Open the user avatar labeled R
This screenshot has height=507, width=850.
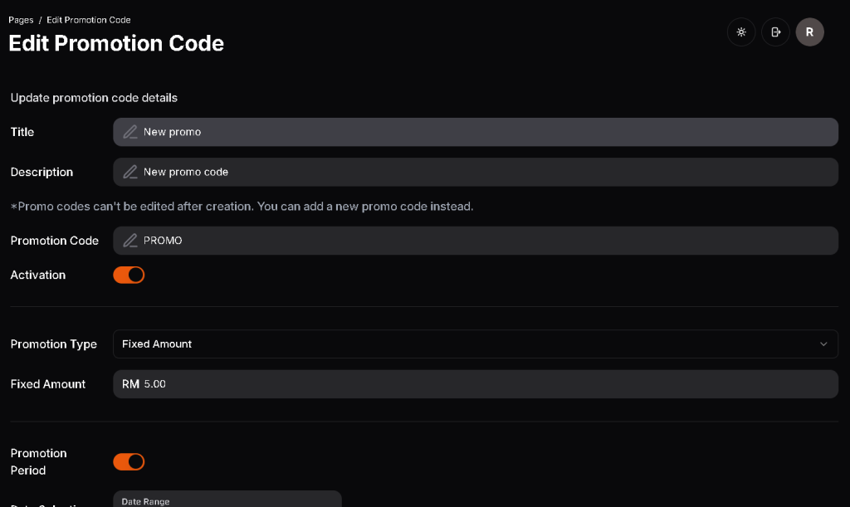coord(809,32)
